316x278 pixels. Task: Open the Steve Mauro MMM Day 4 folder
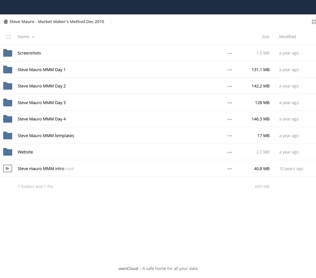point(42,119)
